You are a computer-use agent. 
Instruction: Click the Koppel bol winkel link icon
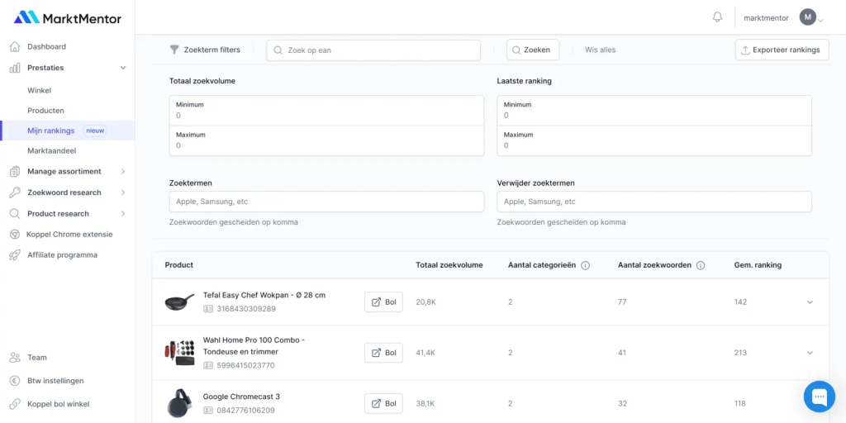15,404
